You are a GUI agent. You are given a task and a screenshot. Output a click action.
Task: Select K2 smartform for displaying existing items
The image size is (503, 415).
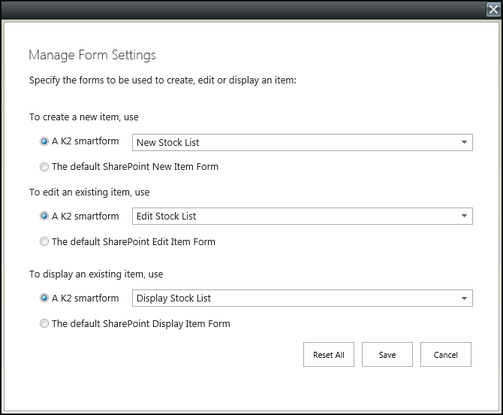point(44,298)
